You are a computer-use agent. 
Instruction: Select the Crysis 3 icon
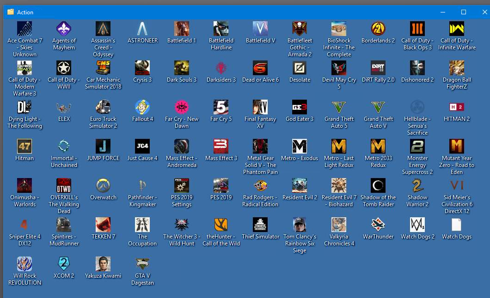tap(142, 68)
